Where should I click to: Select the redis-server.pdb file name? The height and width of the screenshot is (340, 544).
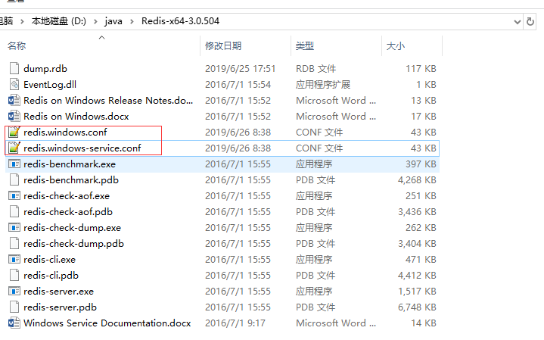pos(60,307)
